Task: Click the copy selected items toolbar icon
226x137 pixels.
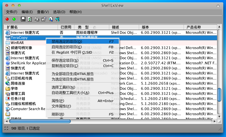Action: pos(37,19)
